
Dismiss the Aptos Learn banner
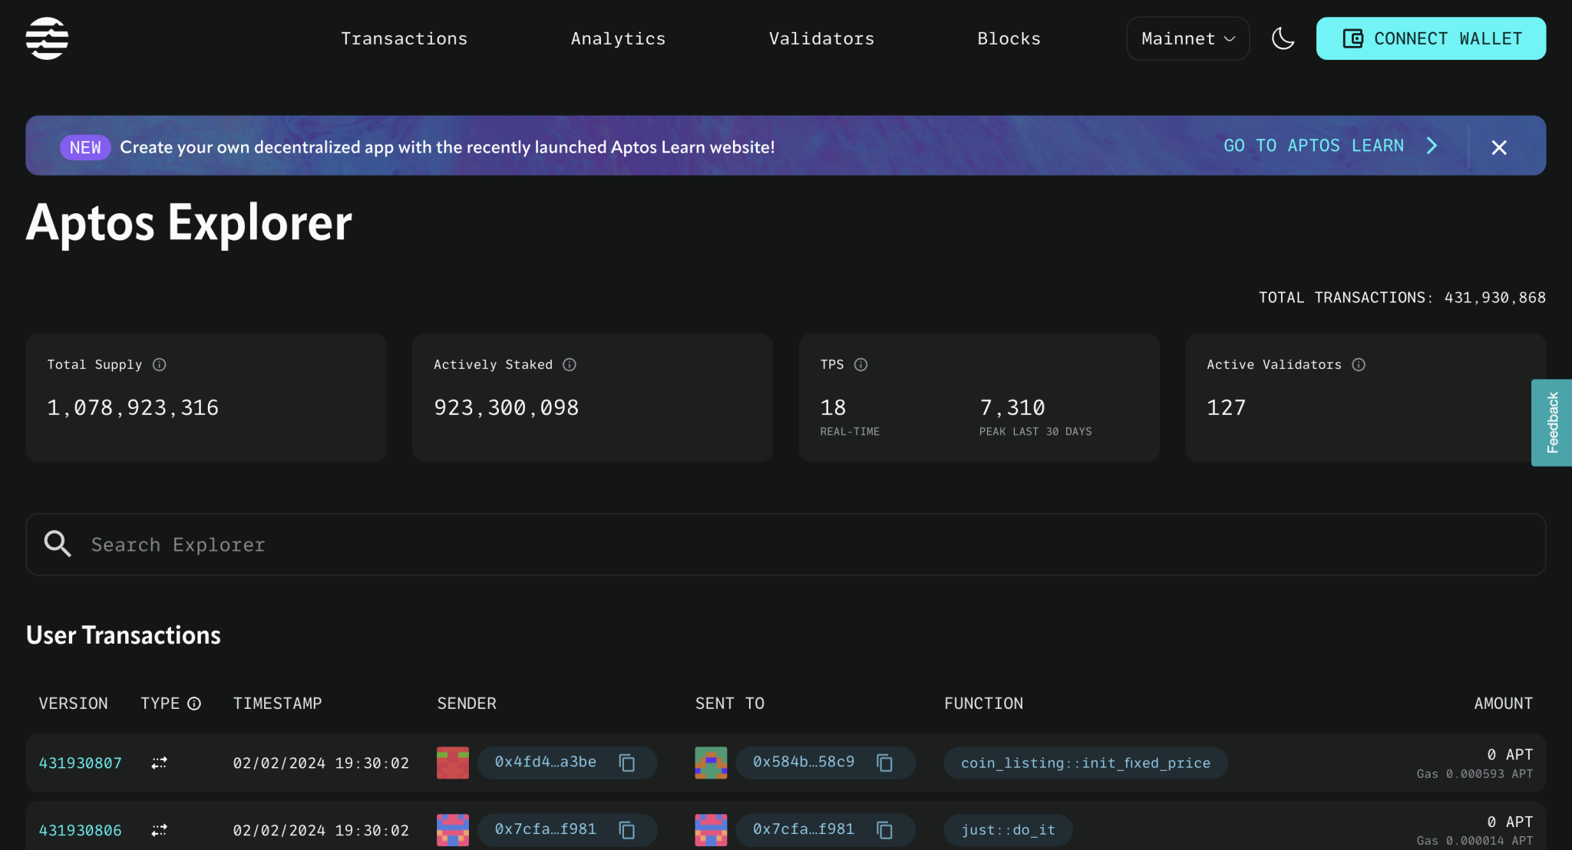(x=1498, y=147)
